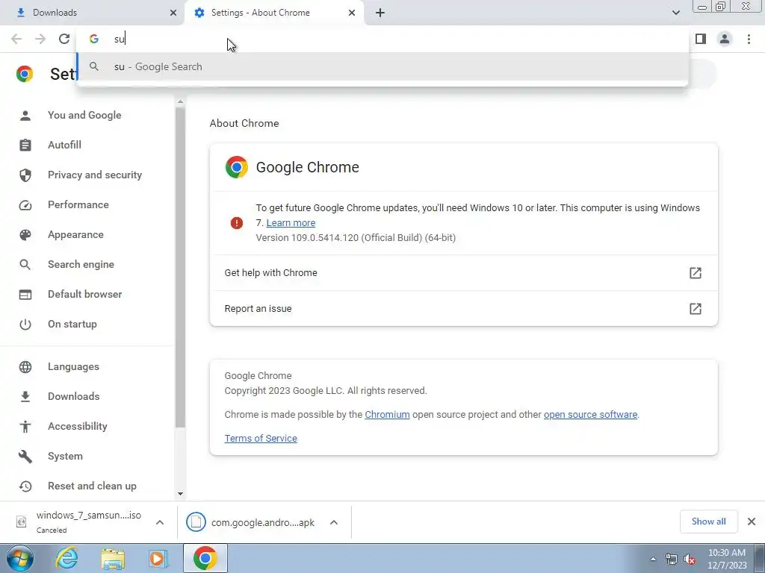Expand options for com.google.andro apk download
This screenshot has width=765, height=573.
pos(334,522)
